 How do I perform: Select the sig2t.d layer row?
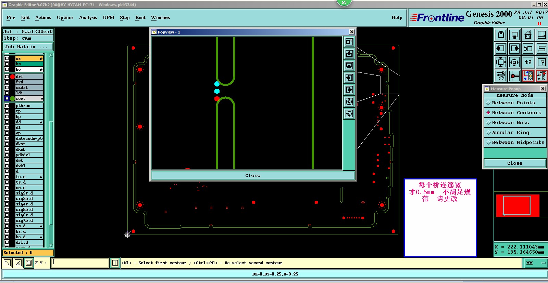pos(29,193)
